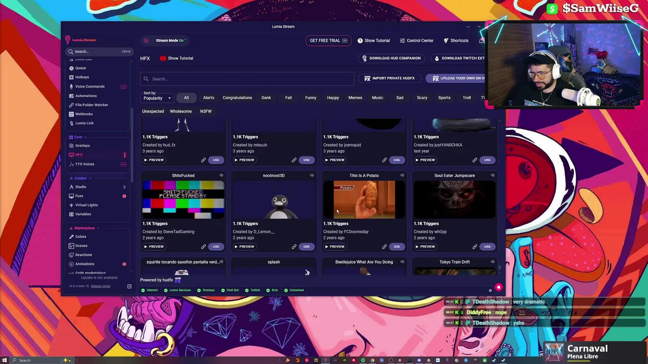Viewport: 648px width, 364px height.
Task: Copy link icon on ShitsFucked card
Action: click(x=204, y=247)
